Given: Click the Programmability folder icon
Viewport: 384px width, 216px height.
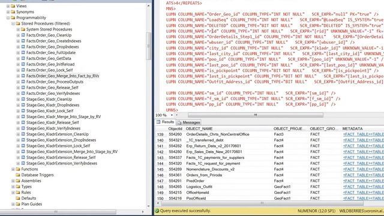Looking at the screenshot, I should pyautogui.click(x=13, y=17).
